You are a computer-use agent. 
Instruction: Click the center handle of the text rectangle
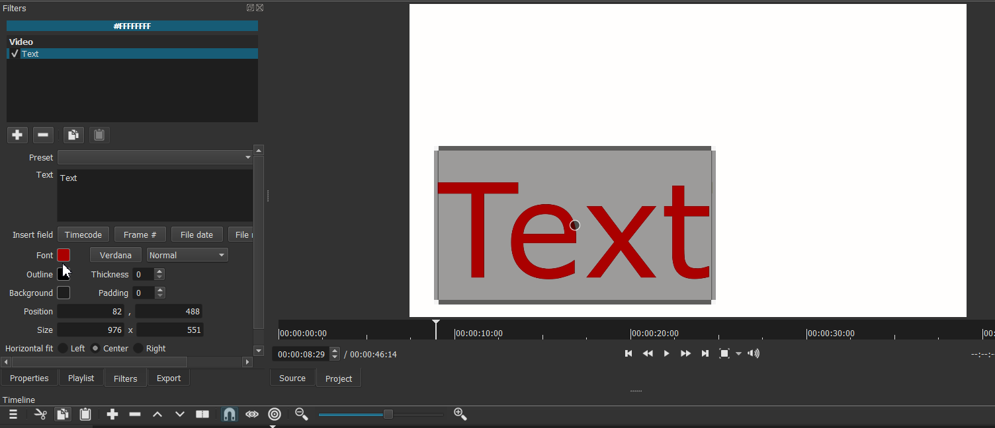[x=575, y=225]
